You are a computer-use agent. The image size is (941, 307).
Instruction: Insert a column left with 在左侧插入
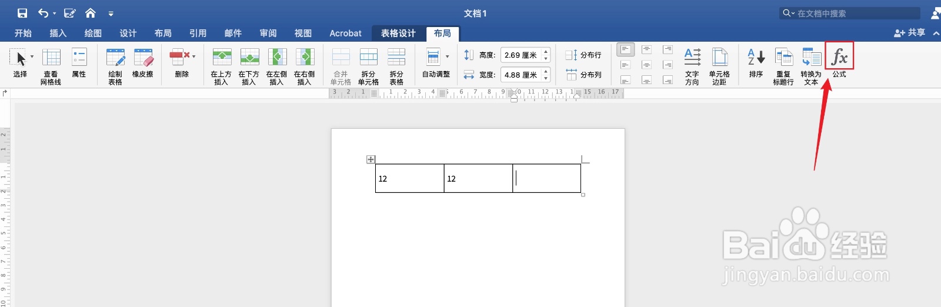pos(276,66)
